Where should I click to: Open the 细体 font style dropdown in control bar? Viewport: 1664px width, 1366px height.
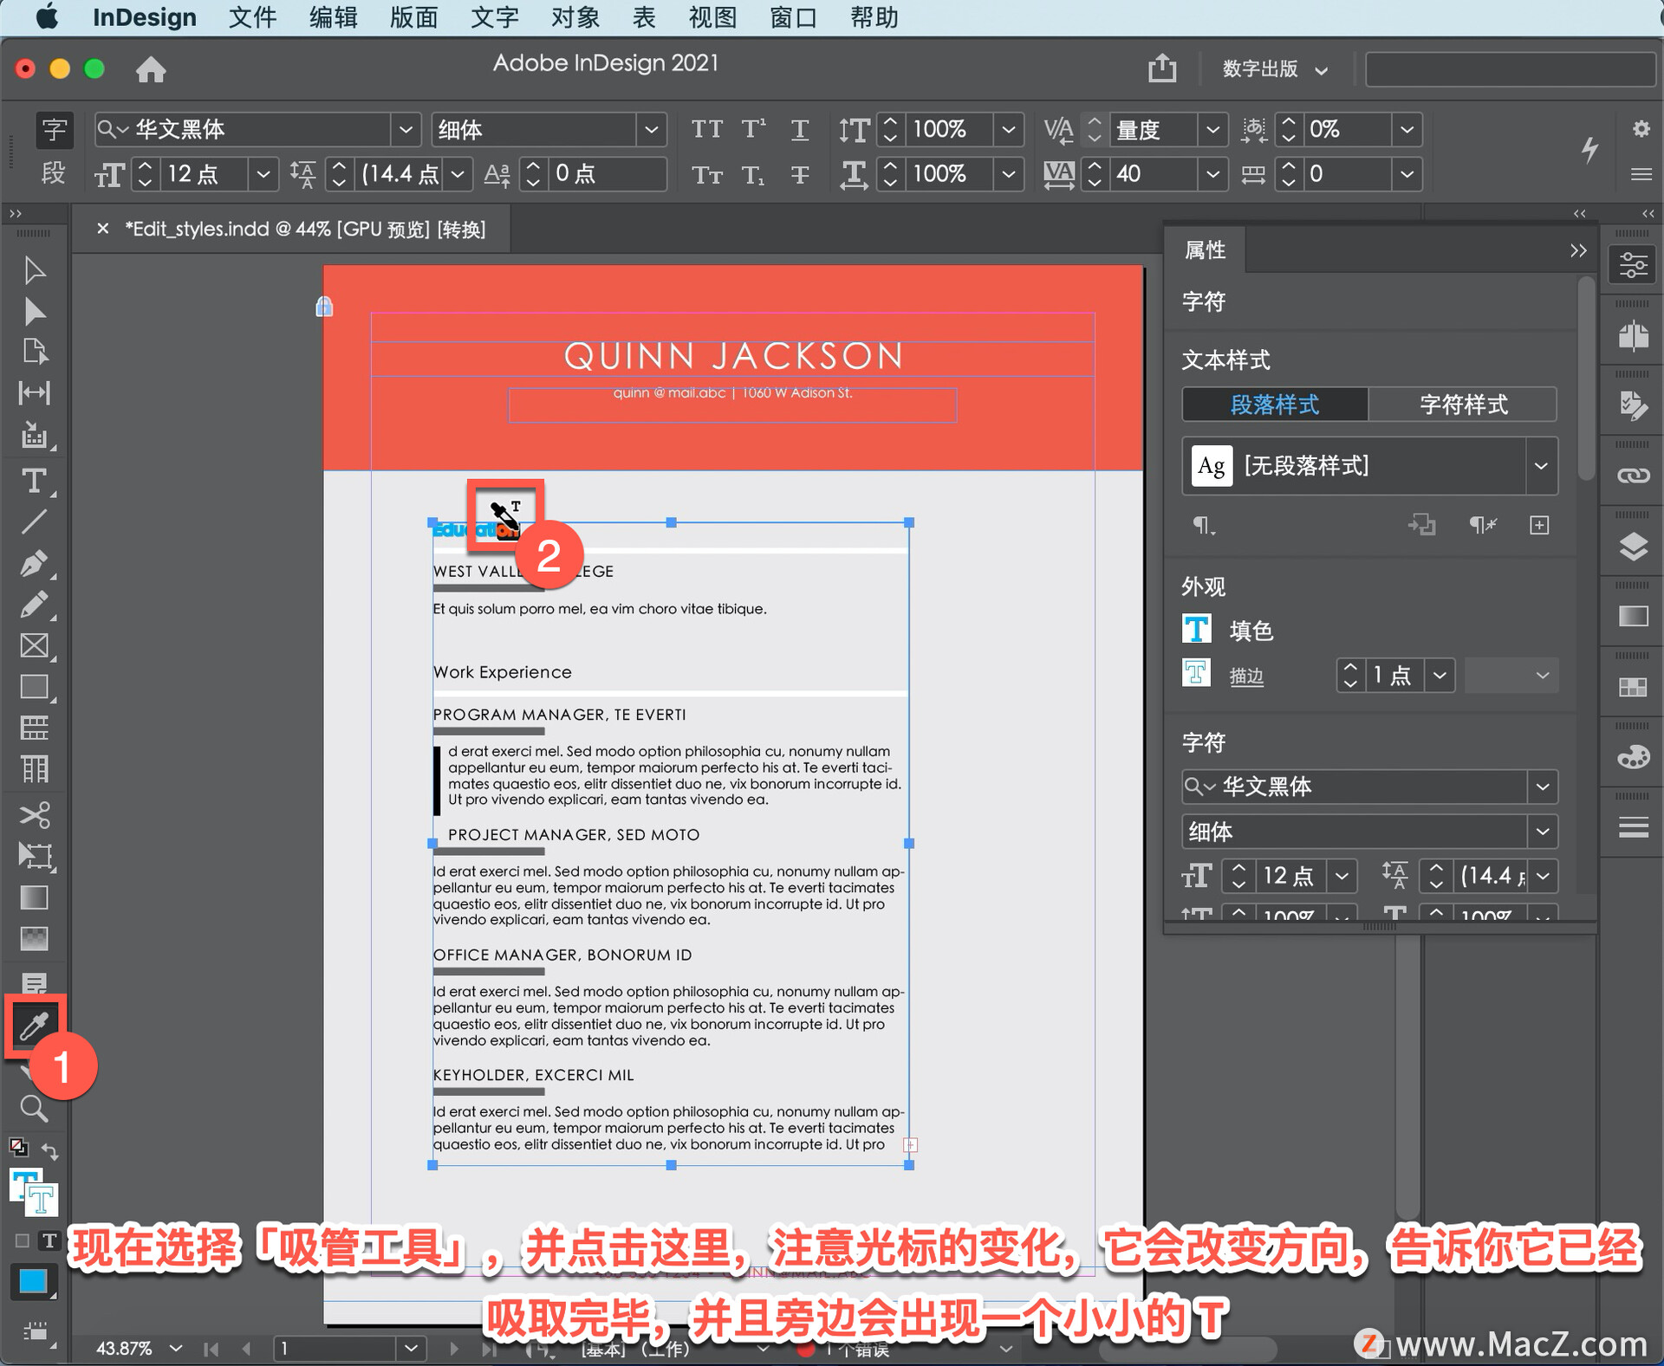pyautogui.click(x=651, y=130)
